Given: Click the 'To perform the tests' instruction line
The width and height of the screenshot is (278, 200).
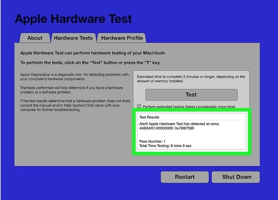Looking at the screenshot, I should [90, 63].
